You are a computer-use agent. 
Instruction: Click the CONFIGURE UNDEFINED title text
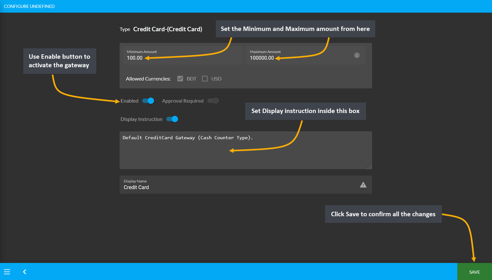[x=29, y=6]
